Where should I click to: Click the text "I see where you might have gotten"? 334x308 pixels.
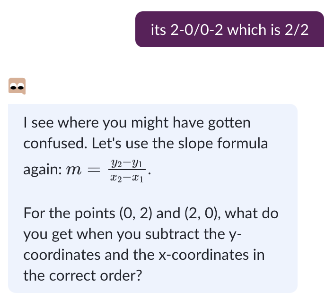[137, 123]
